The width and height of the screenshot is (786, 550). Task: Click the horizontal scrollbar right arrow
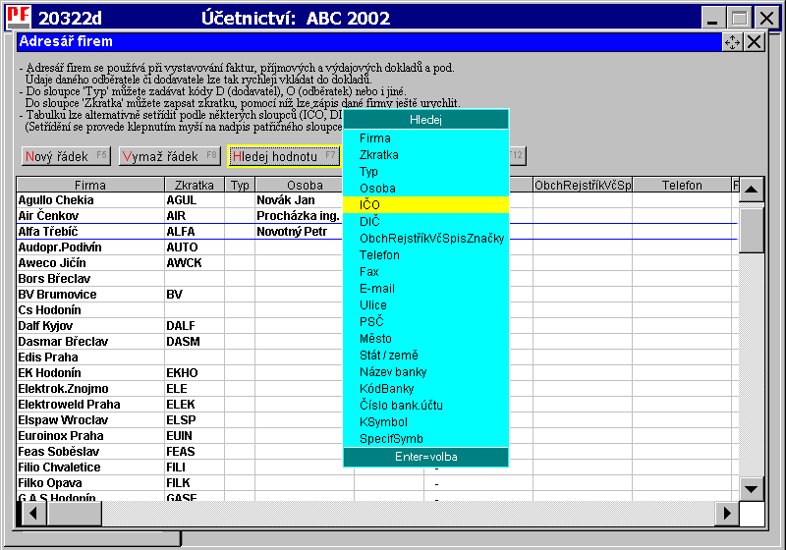point(727,513)
